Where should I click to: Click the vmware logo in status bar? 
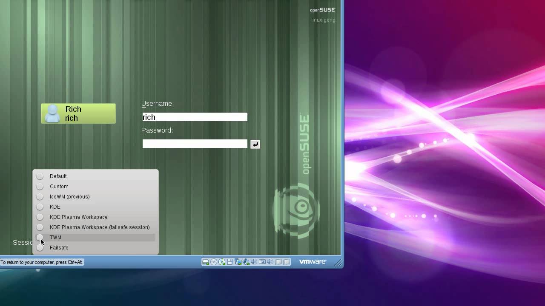[x=313, y=262]
